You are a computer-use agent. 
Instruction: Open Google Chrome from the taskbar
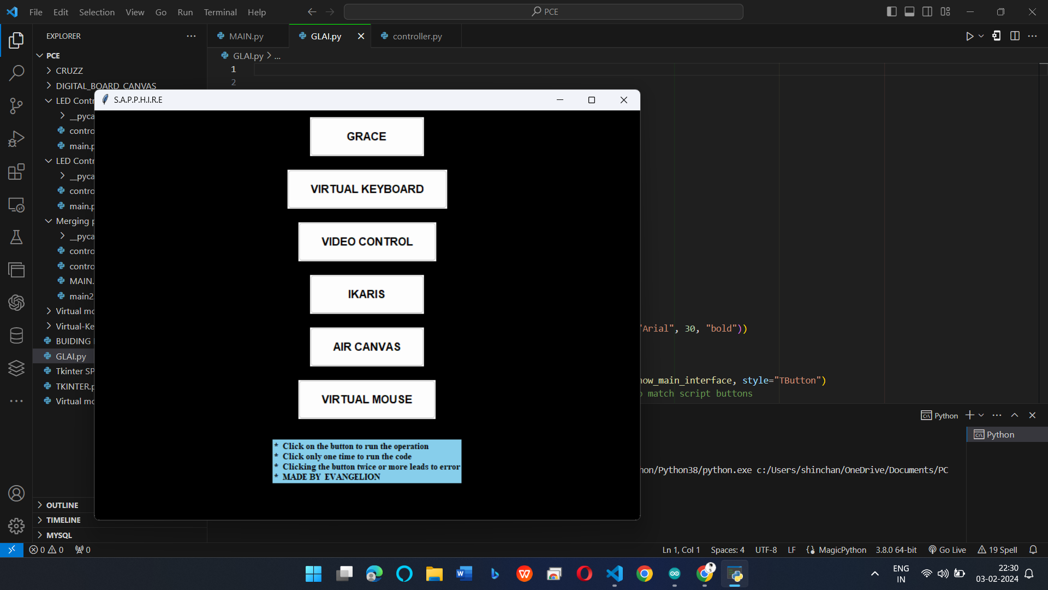[x=644, y=574]
